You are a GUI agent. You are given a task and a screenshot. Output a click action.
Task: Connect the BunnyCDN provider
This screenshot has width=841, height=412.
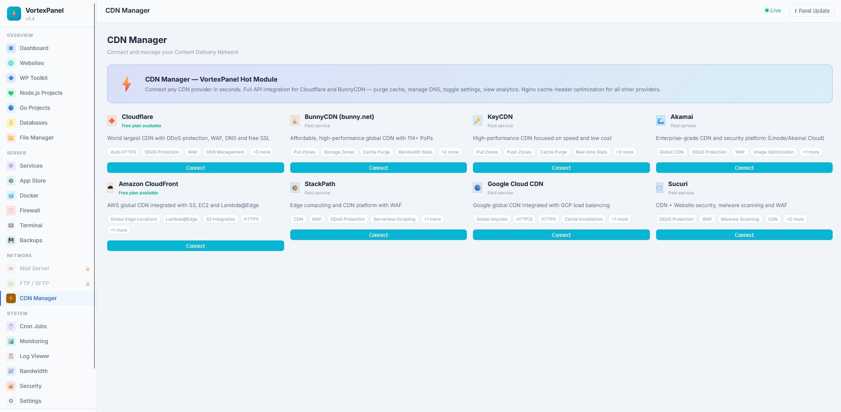point(379,168)
